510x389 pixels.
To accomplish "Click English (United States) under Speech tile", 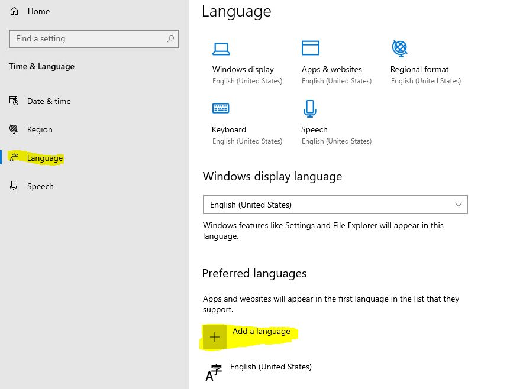I will point(337,141).
